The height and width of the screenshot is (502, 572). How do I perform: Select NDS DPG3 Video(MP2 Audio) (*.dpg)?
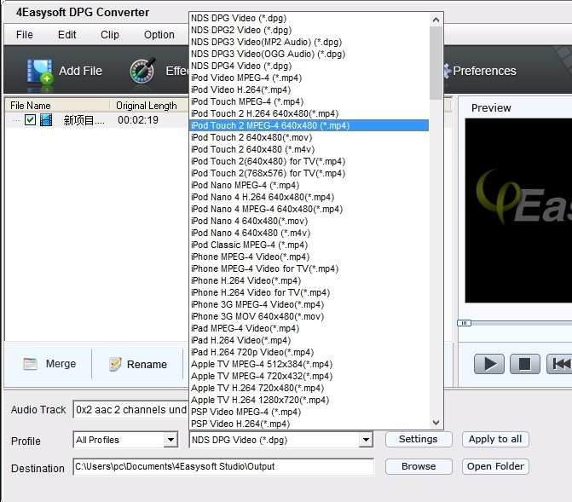point(309,42)
